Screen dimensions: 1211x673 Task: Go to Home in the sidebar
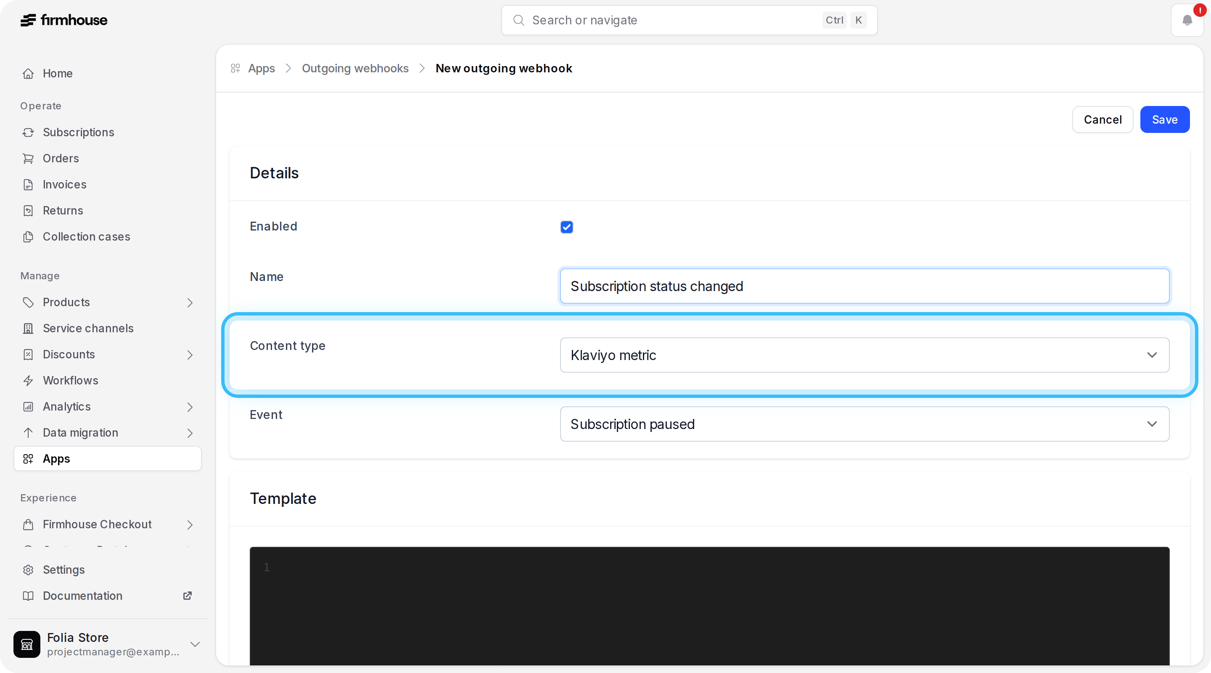(x=108, y=73)
